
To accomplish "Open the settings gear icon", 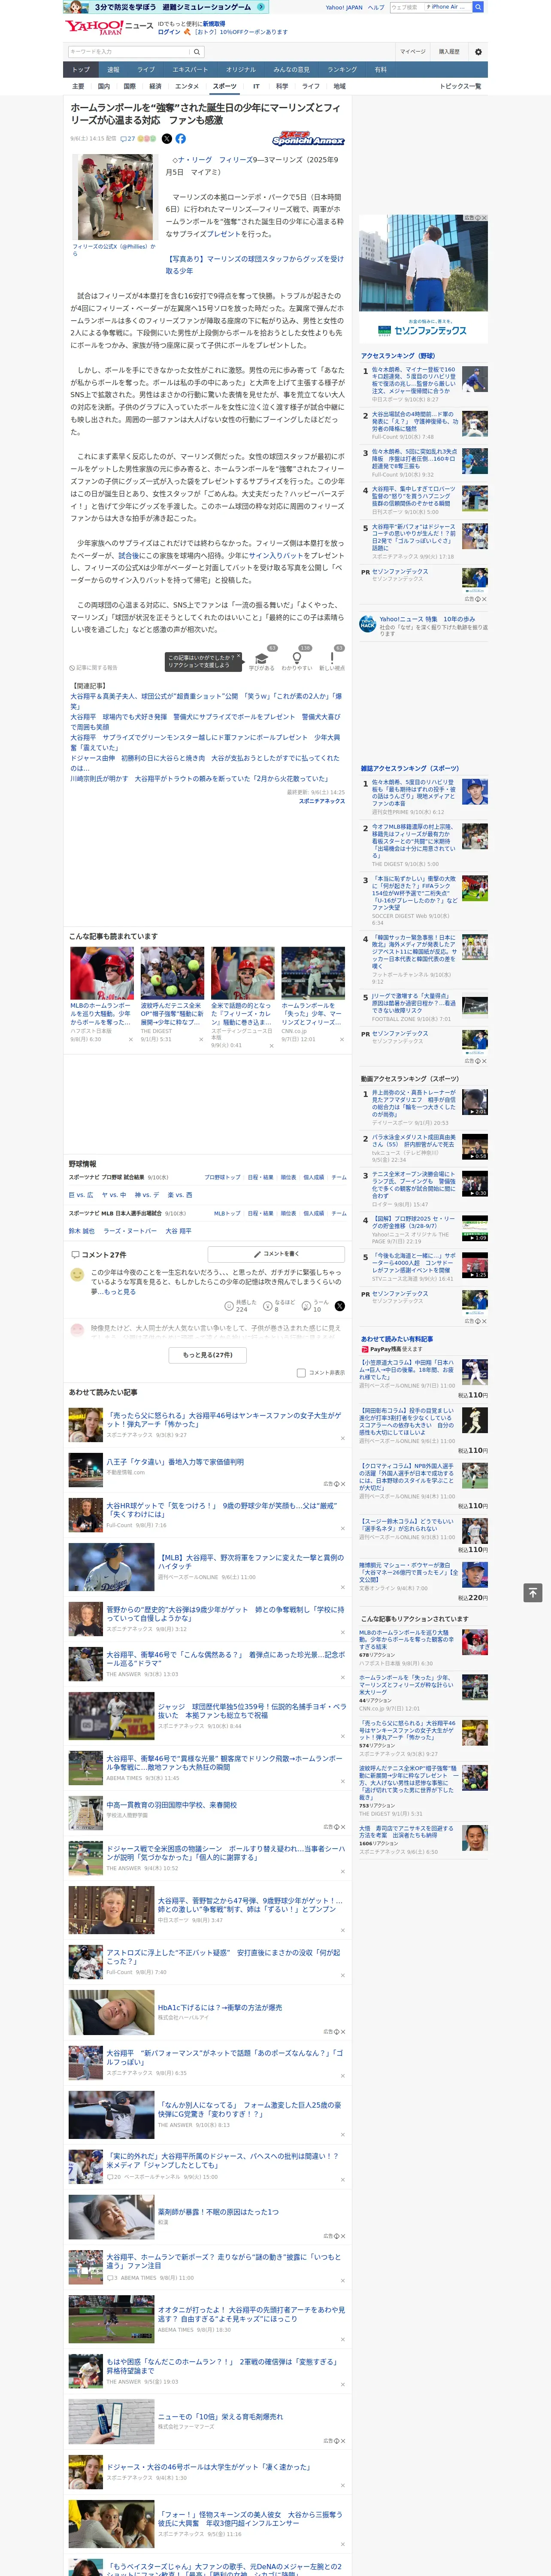I will (x=478, y=51).
